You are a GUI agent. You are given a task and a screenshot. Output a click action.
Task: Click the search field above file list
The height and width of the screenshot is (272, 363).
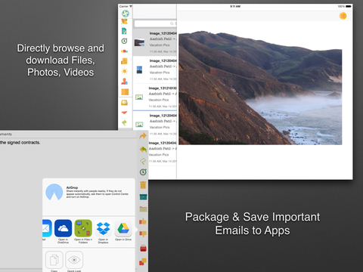pos(155,23)
